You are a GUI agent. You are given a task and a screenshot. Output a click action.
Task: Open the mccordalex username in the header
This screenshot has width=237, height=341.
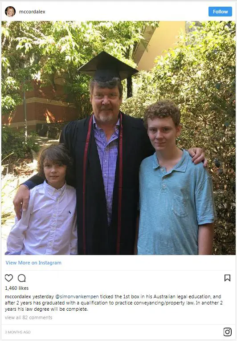(32, 12)
